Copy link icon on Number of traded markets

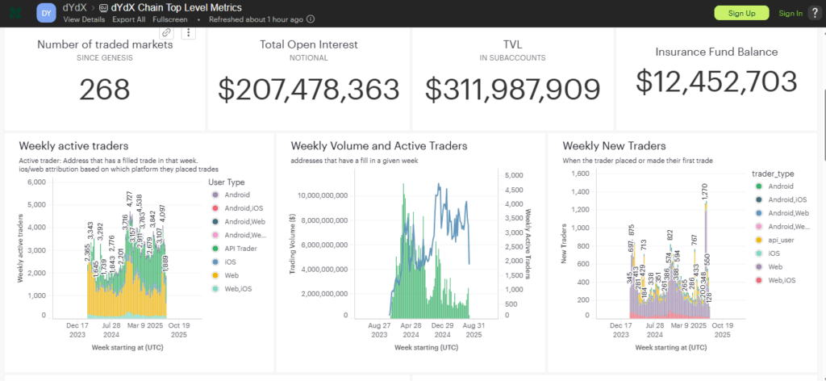166,32
